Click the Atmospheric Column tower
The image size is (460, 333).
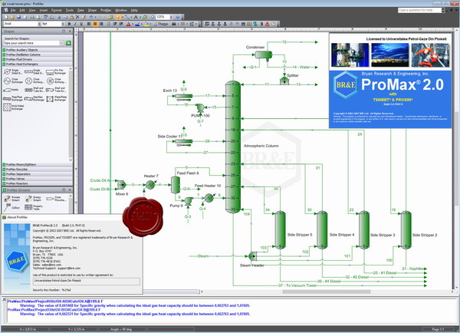coord(233,147)
